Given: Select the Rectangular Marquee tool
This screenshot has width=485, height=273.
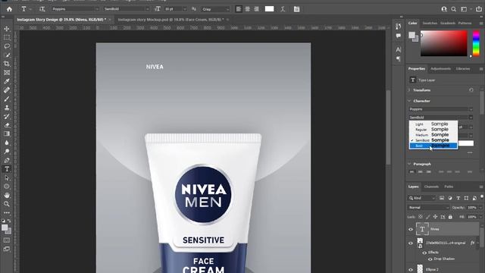Looking at the screenshot, I should 7,37.
